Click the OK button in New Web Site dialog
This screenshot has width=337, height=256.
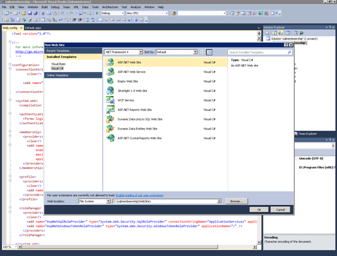(x=259, y=210)
